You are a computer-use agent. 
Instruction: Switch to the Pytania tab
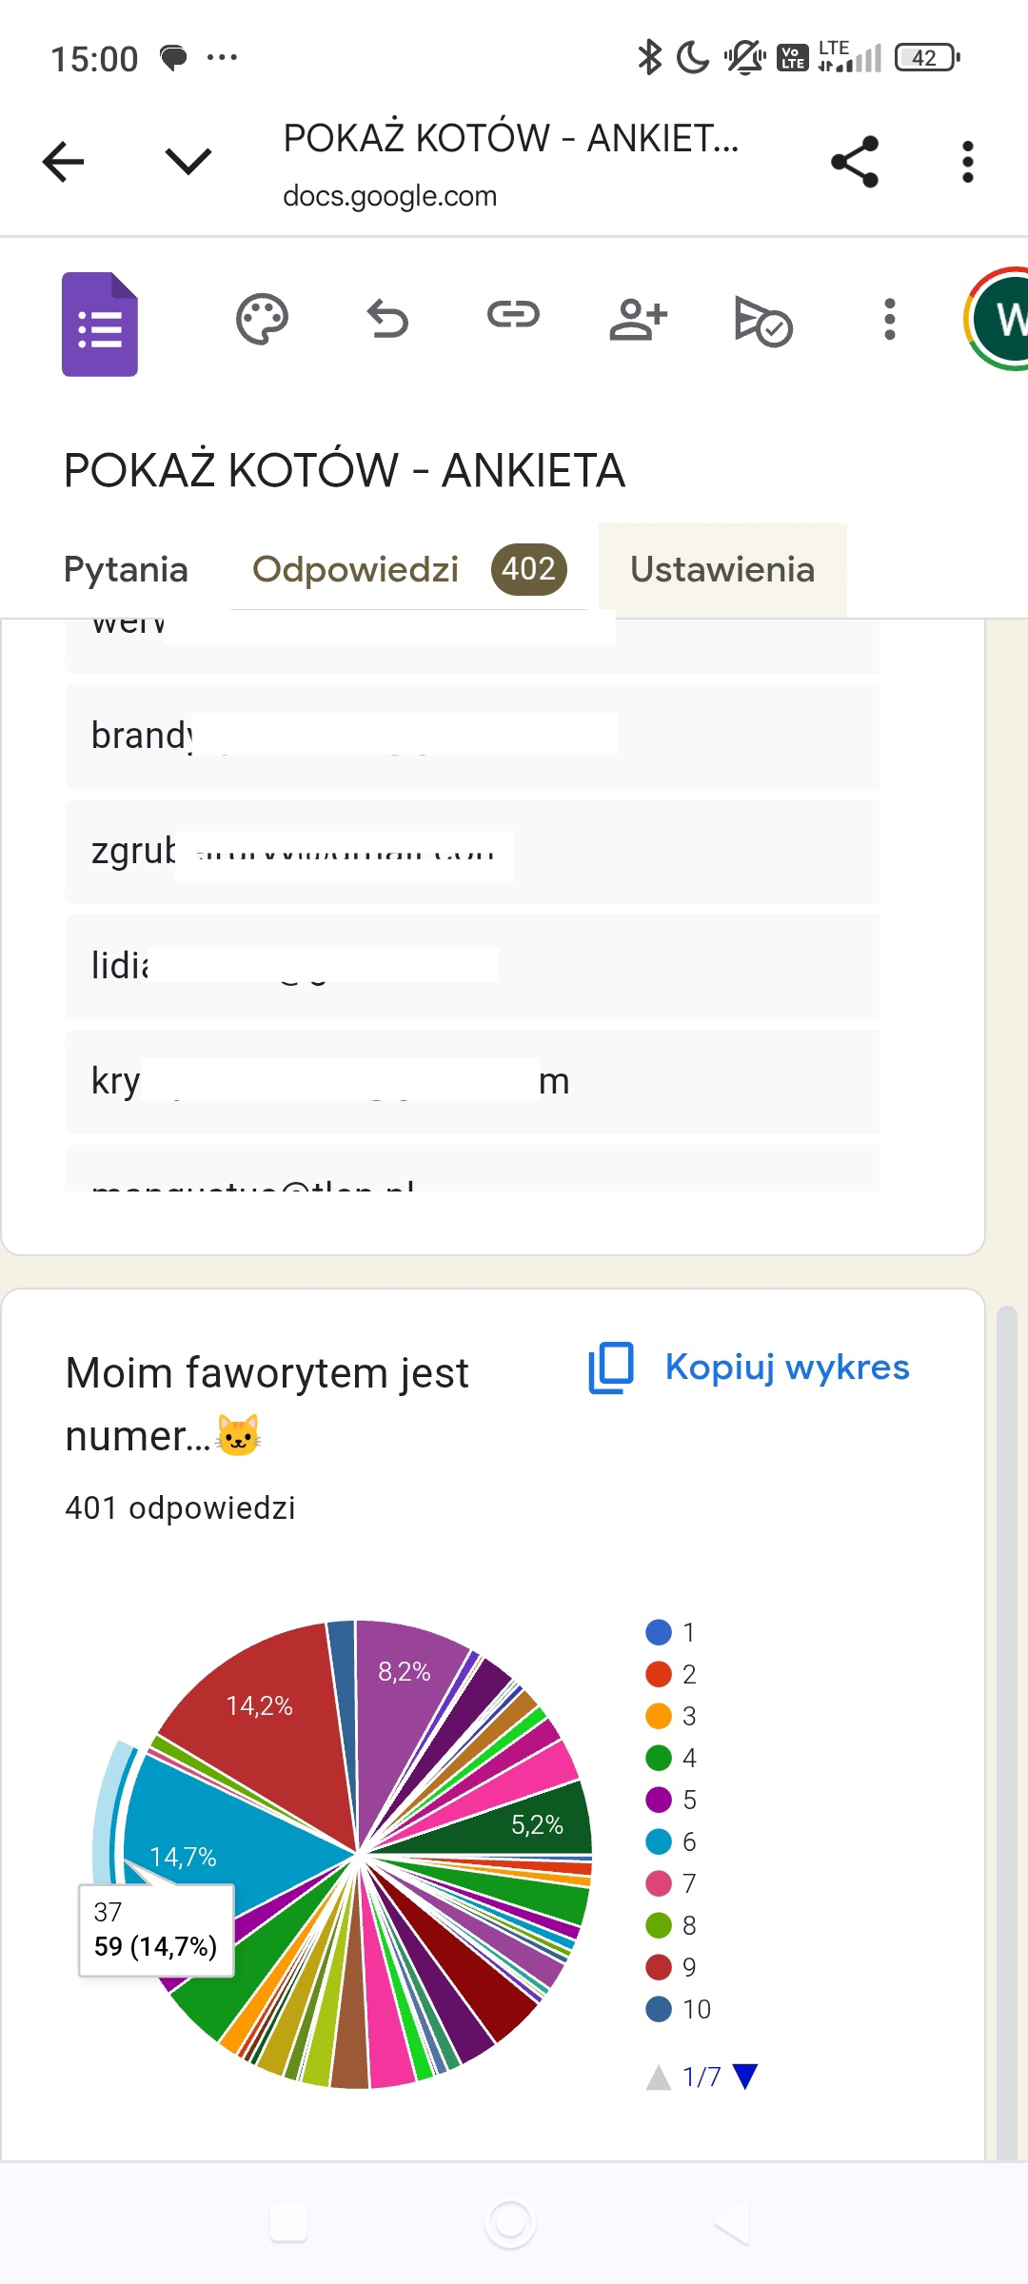[126, 569]
